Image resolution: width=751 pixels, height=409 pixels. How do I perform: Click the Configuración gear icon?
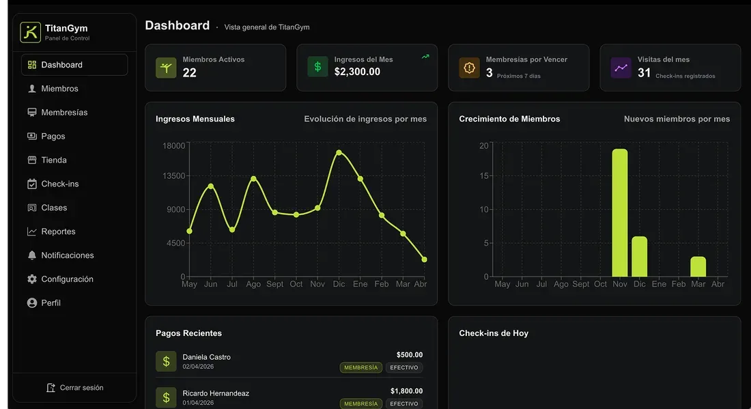(x=32, y=279)
